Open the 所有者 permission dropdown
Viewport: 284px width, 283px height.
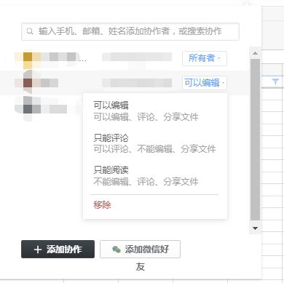pos(205,58)
